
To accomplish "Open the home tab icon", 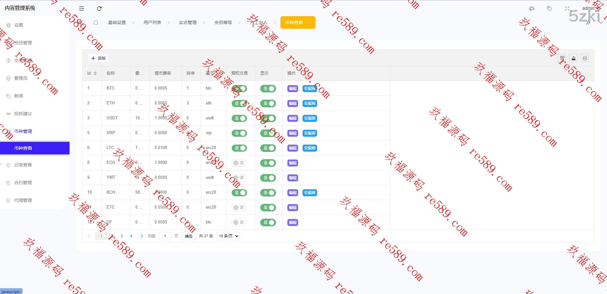I will [x=96, y=22].
